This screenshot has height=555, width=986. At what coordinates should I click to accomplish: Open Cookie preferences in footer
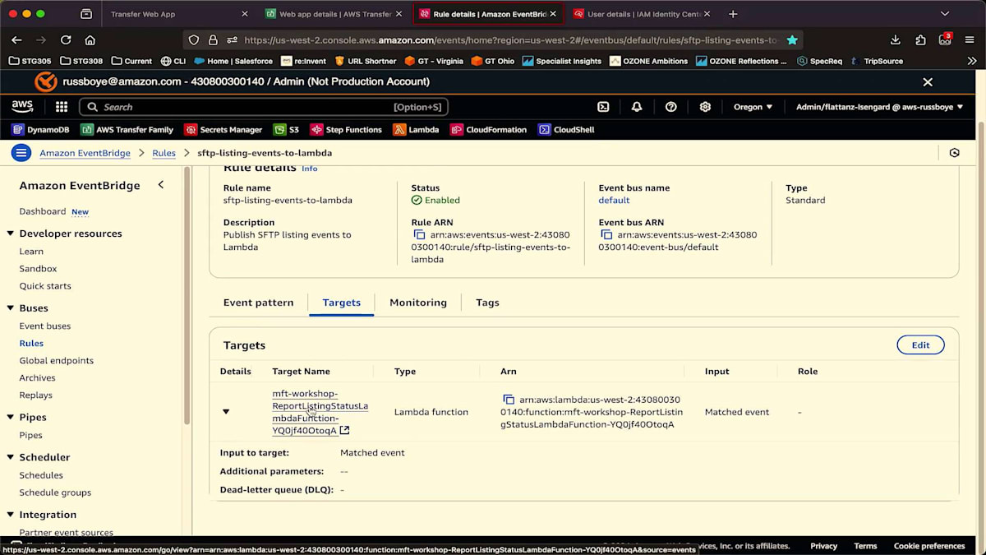(x=929, y=546)
